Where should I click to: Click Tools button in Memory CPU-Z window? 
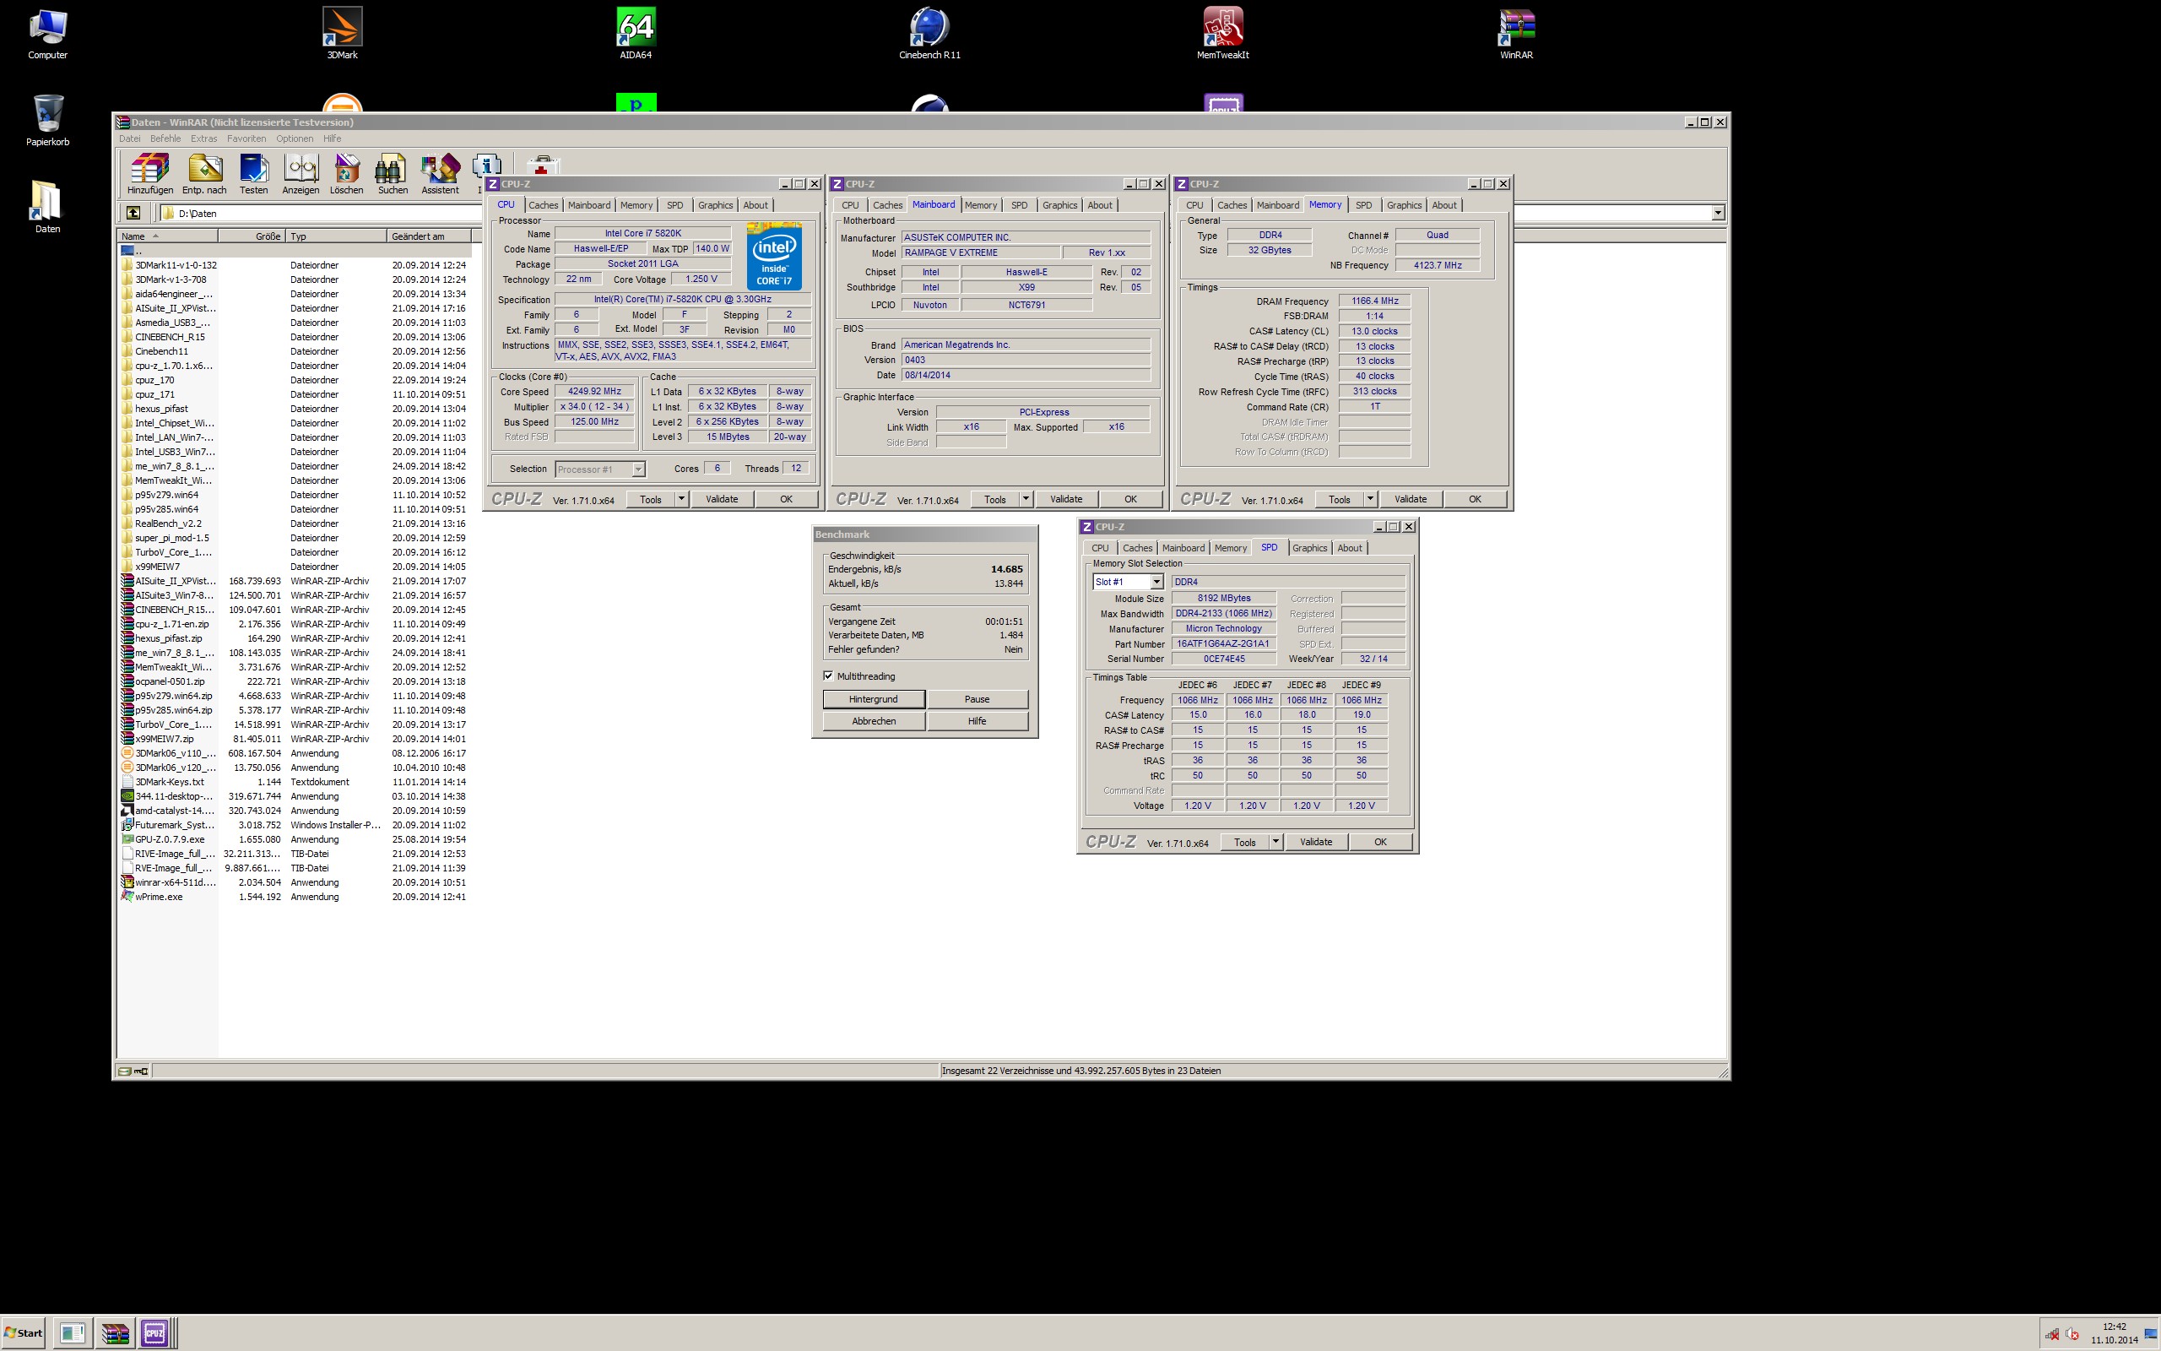pyautogui.click(x=1340, y=498)
